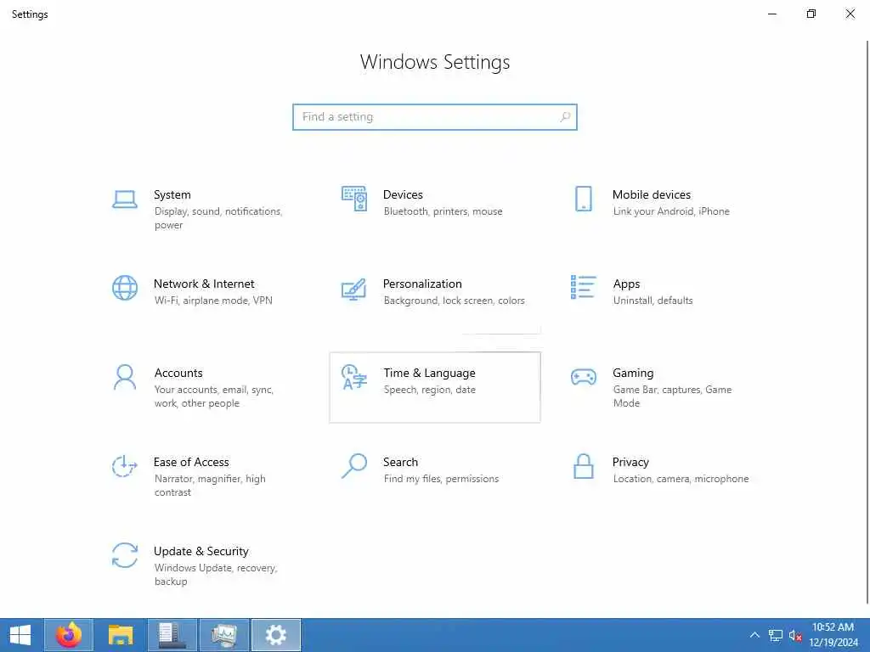Screen dimensions: 870x652
Task: Click 'Game Bar, captures, Game Mode' text
Action: coord(672,396)
